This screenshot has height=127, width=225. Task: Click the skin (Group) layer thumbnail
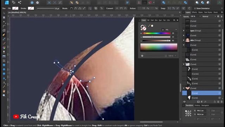187,40
